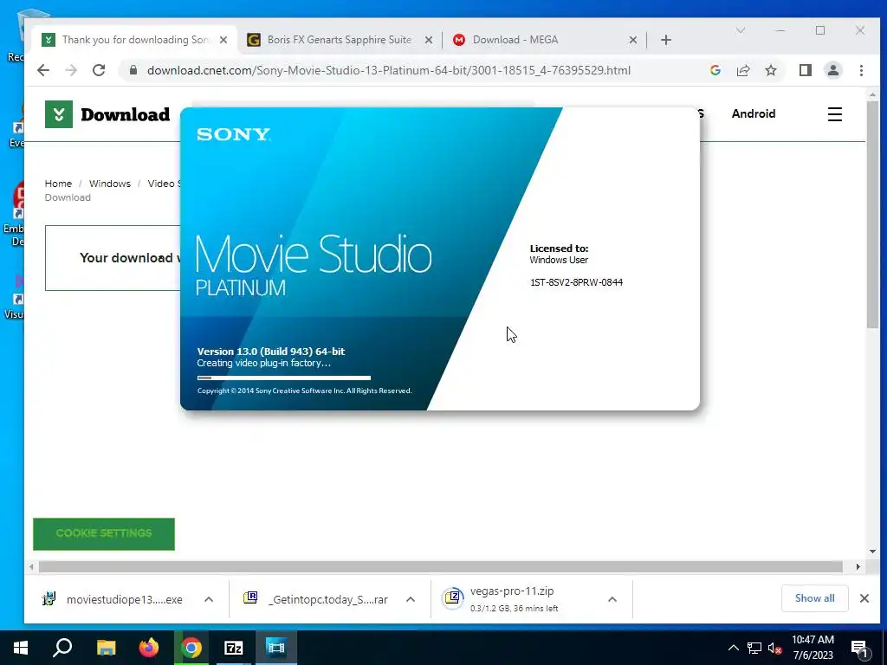This screenshot has width=887, height=665.
Task: Click the vertical page scrollbar thumb
Action: pyautogui.click(x=872, y=214)
